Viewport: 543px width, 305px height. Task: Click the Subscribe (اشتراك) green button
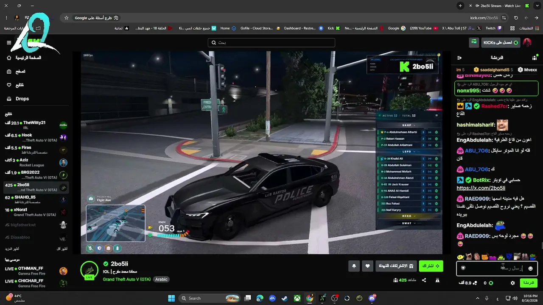(x=431, y=266)
